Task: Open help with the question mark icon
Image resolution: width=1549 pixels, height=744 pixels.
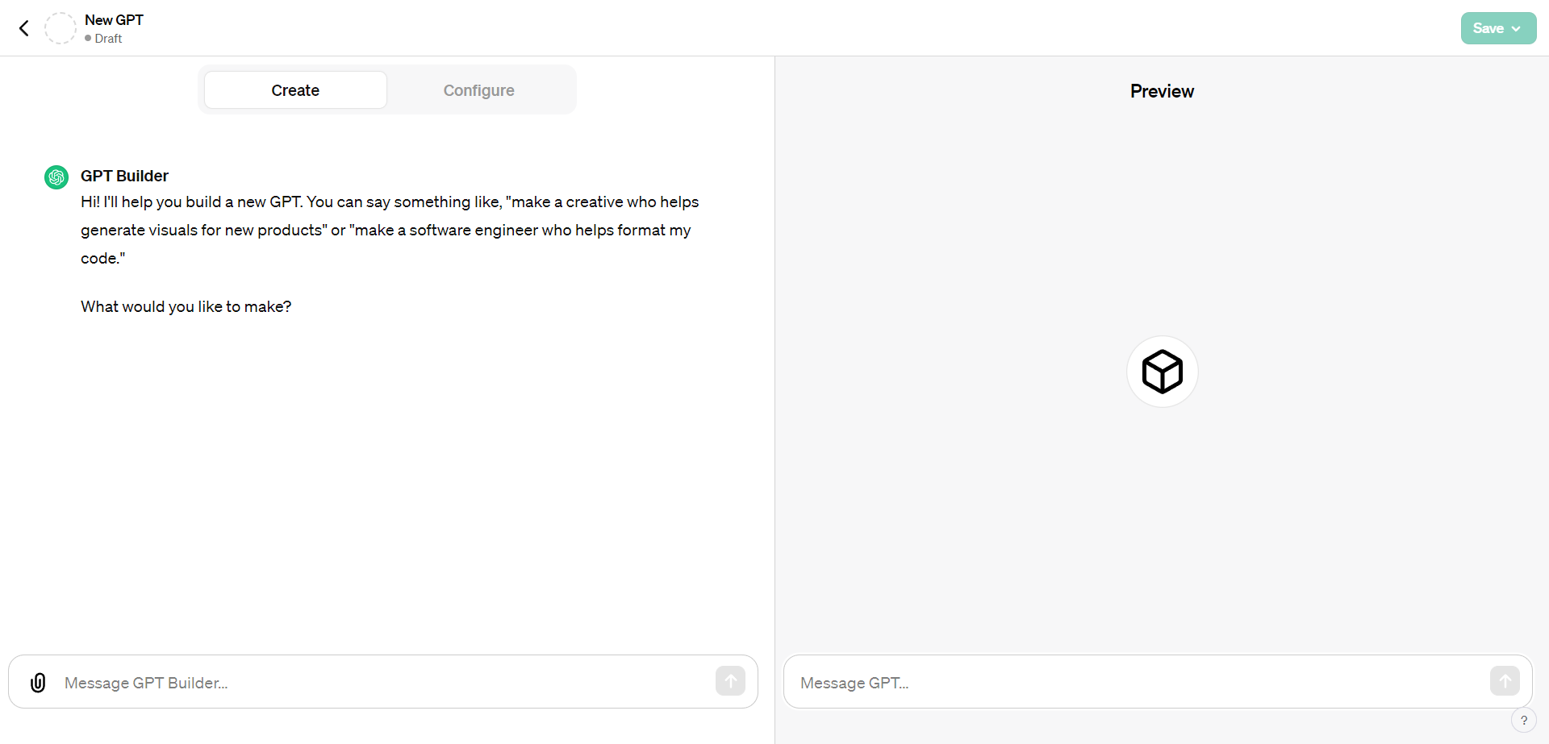Action: [x=1523, y=721]
